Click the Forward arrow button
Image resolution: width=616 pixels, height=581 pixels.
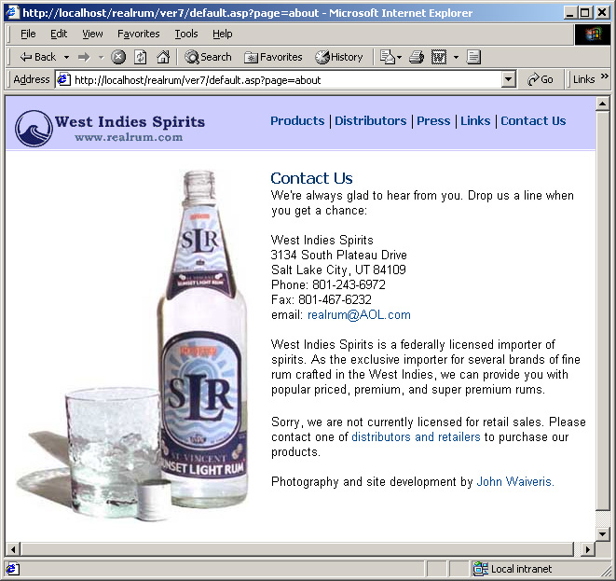coord(84,58)
